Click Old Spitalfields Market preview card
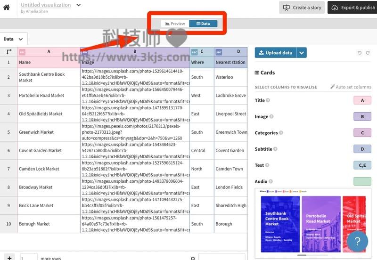Image resolution: width=377 pixels, height=260 pixels. pyautogui.click(x=354, y=224)
